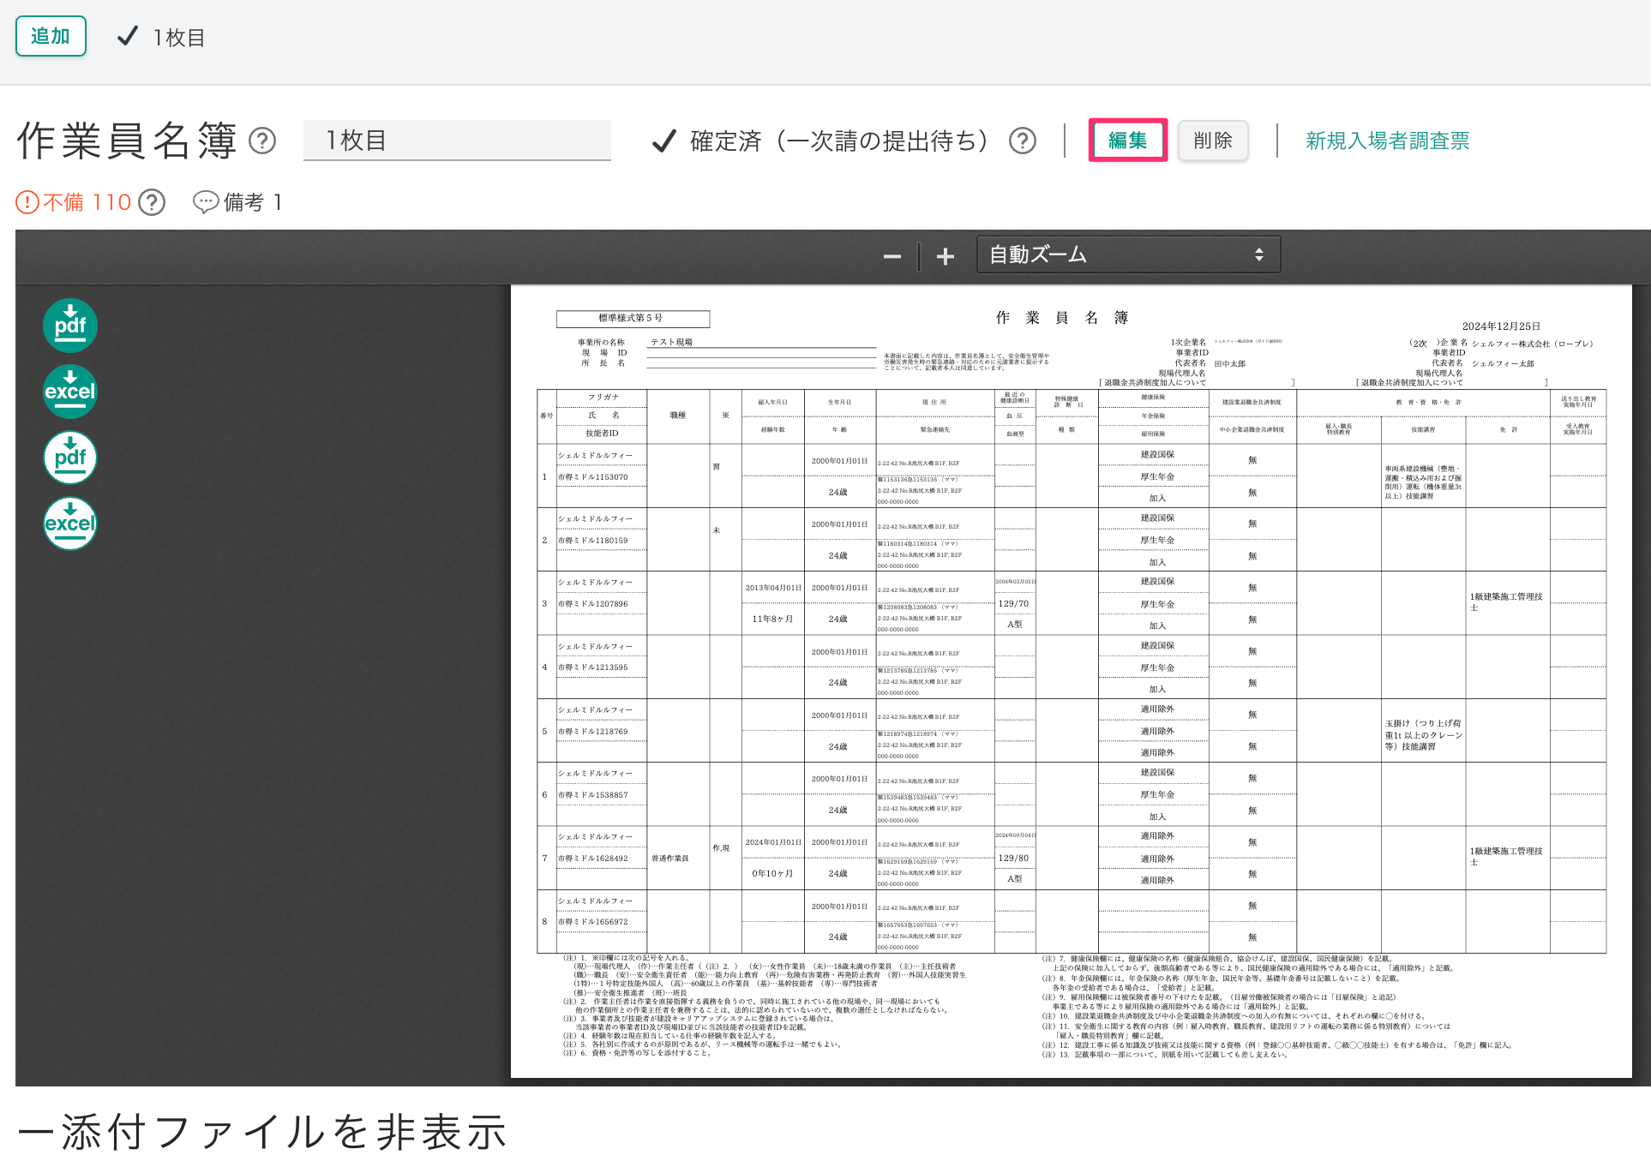1651x1167 pixels.
Task: Click the white PDF download icon
Action: 69,458
